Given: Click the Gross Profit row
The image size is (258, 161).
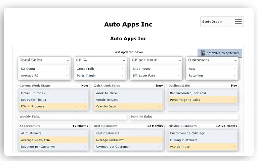Looking at the screenshot, I should click(100, 69).
